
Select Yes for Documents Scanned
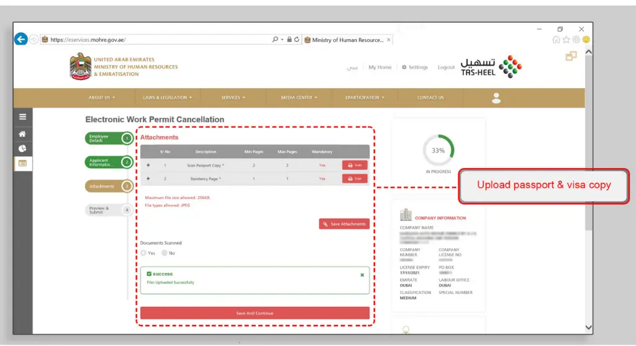click(x=143, y=253)
